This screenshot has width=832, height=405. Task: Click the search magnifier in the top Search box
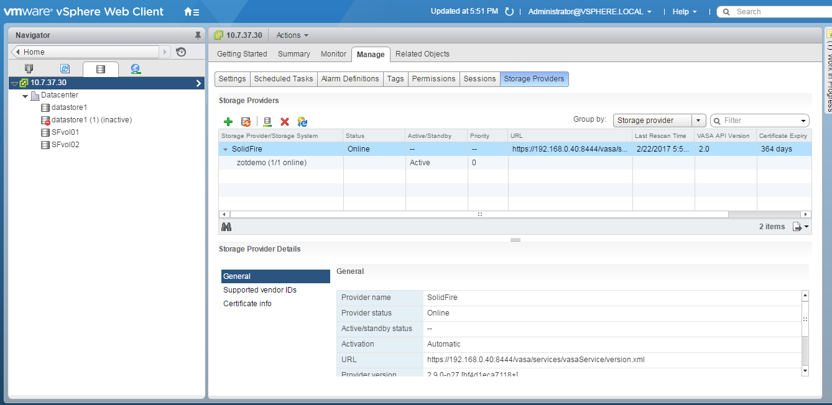[725, 12]
